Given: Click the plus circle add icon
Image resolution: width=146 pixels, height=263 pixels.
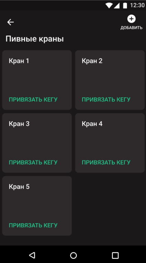Looking at the screenshot, I should coord(132,19).
